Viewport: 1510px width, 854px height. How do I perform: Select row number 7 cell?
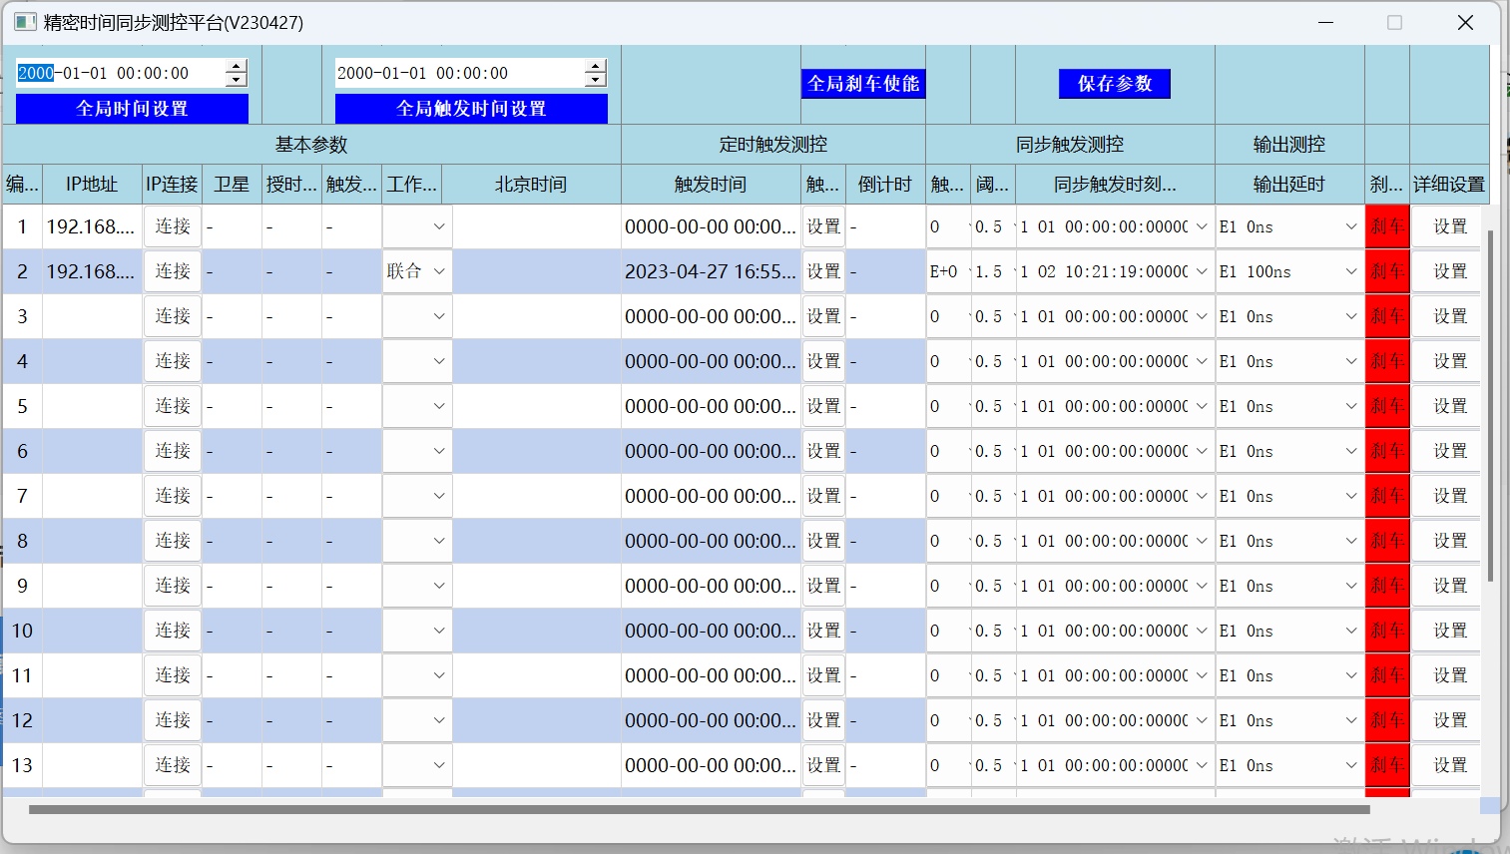[22, 496]
